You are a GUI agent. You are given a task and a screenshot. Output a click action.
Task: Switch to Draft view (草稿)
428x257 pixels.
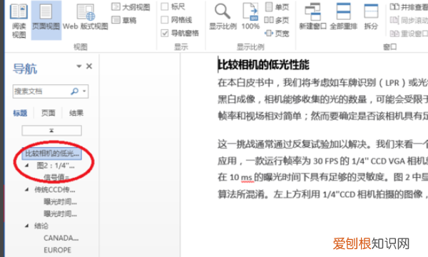click(124, 20)
